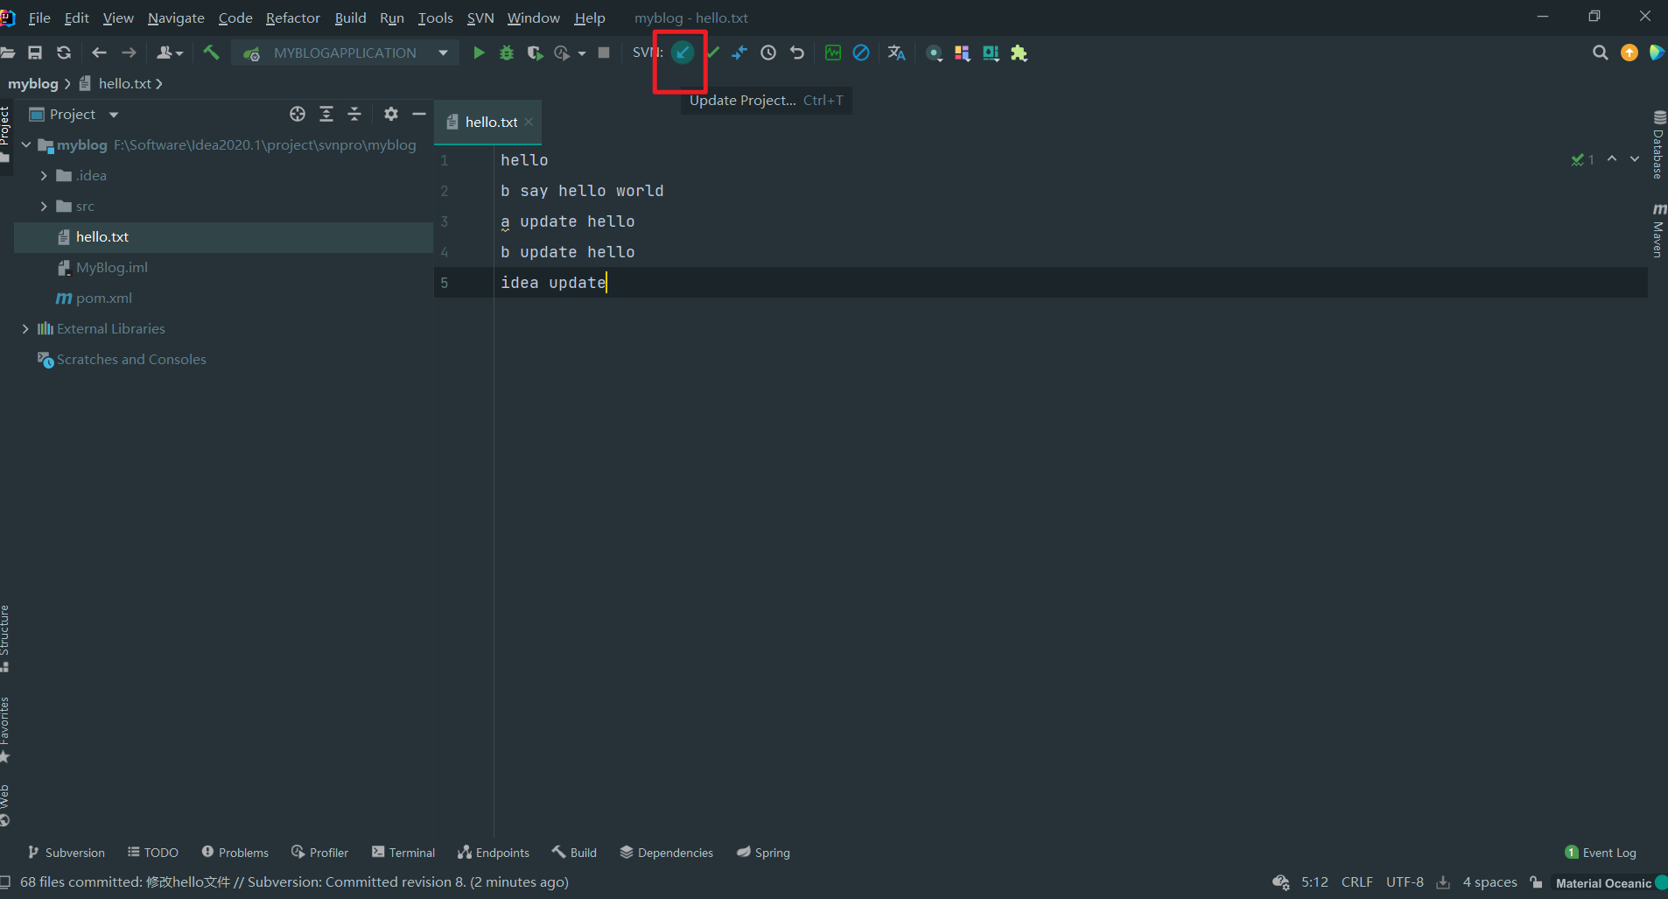Image resolution: width=1668 pixels, height=899 pixels.
Task: Open SVN Show History clock icon
Action: (x=768, y=53)
